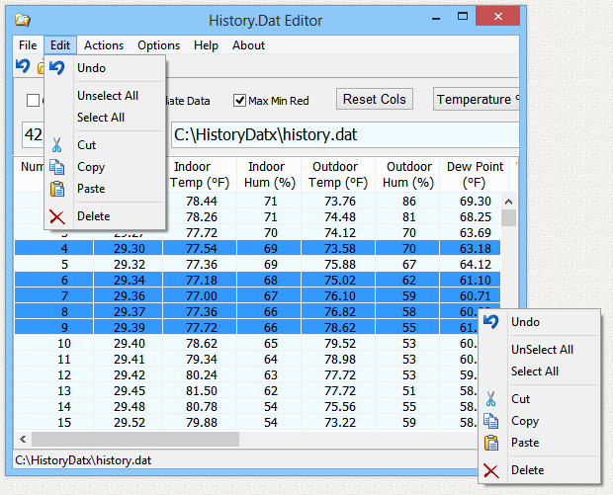This screenshot has width=613, height=495.
Task: Click the vertical scrollbar up arrow
Action: point(508,202)
